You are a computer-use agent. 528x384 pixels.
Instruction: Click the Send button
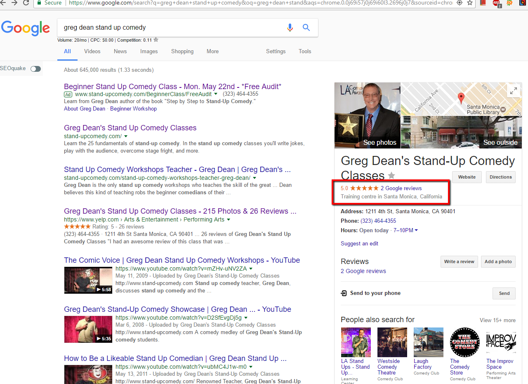[504, 293]
